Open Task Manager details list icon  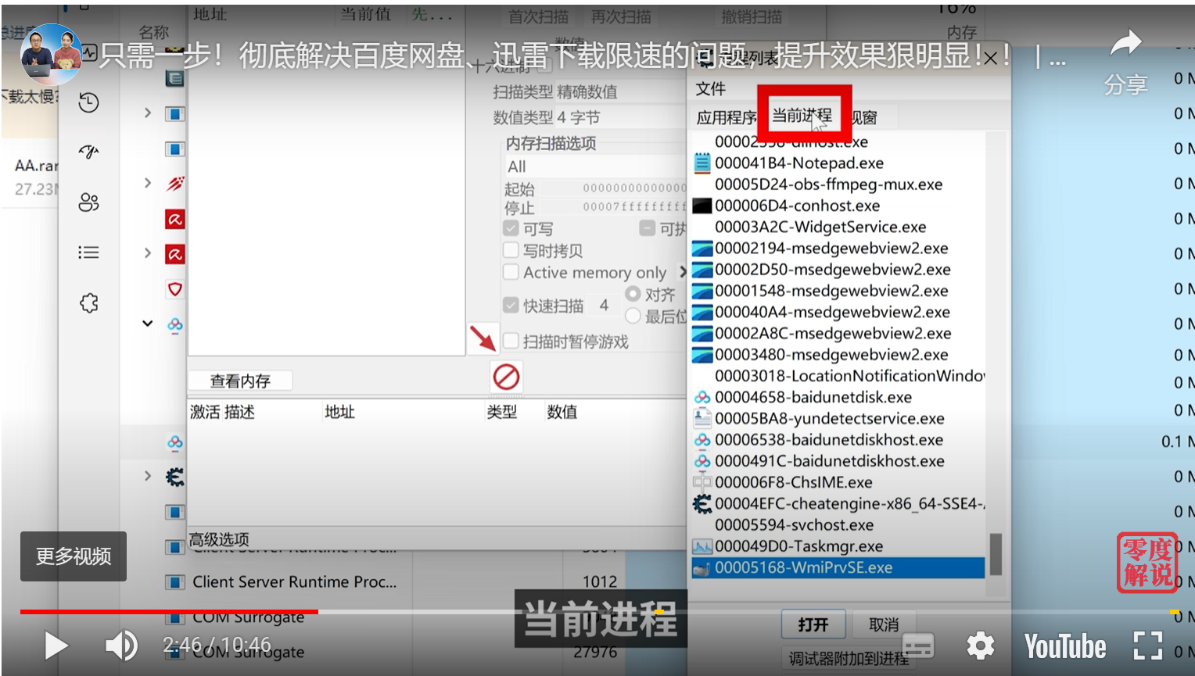[88, 252]
